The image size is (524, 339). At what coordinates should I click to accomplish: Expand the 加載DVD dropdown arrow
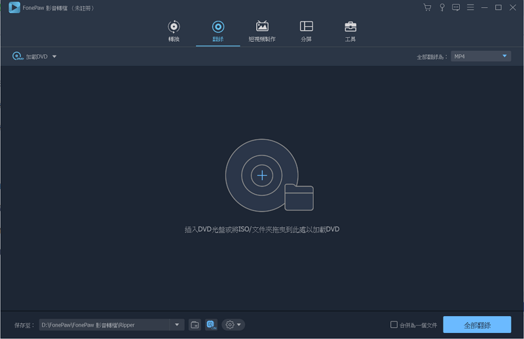point(54,57)
